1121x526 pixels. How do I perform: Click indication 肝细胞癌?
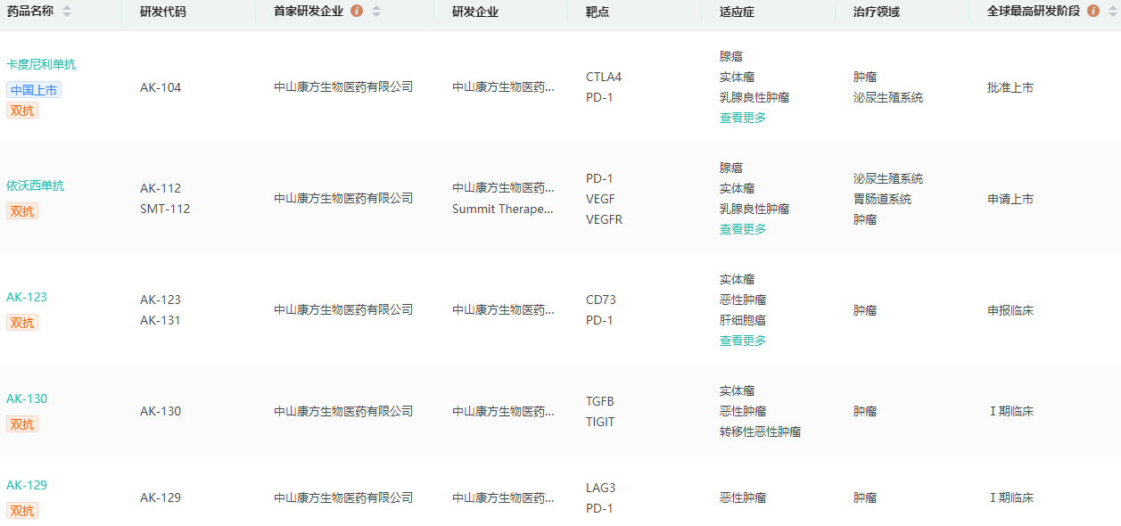click(743, 320)
